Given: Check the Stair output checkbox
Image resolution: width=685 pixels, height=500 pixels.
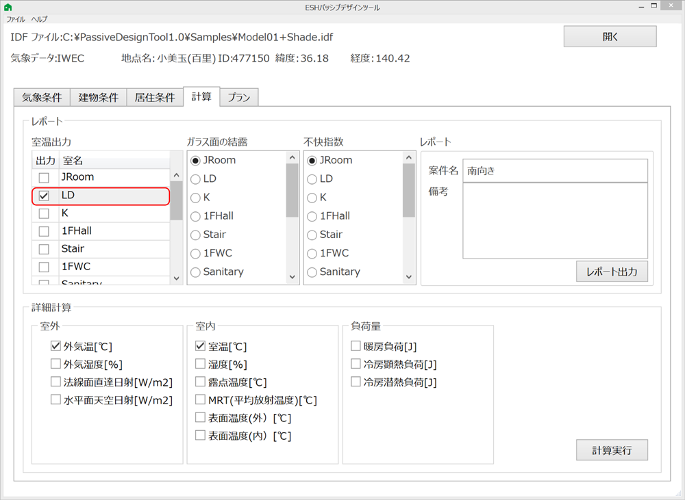Looking at the screenshot, I should coord(44,249).
